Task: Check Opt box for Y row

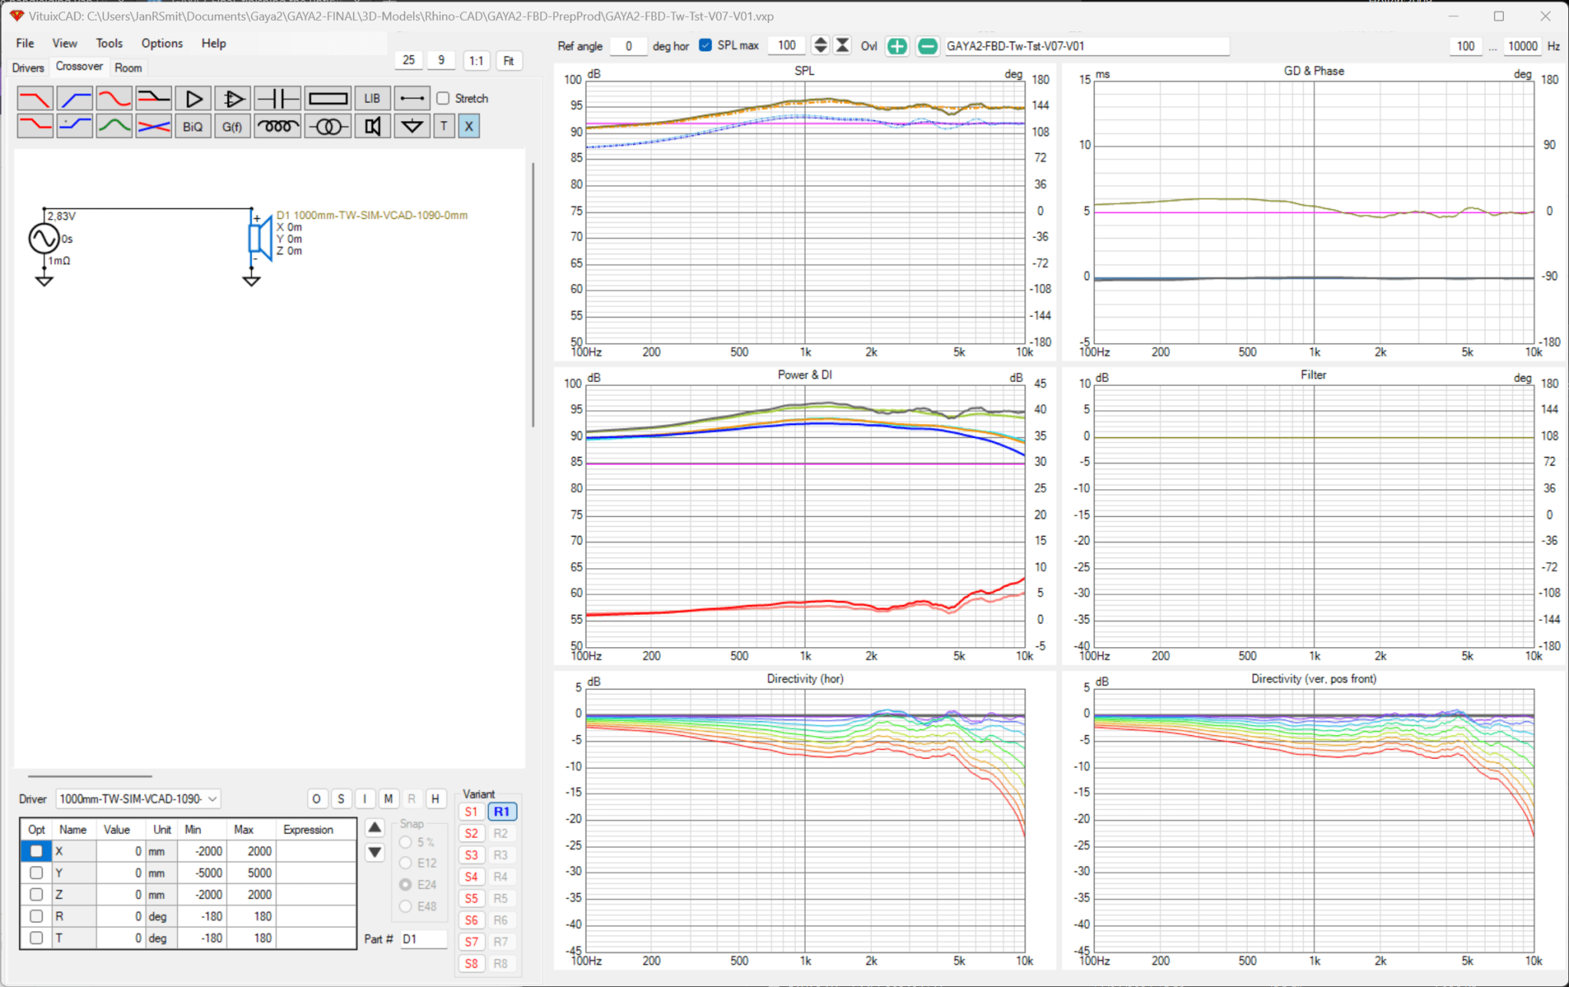Action: coord(36,873)
